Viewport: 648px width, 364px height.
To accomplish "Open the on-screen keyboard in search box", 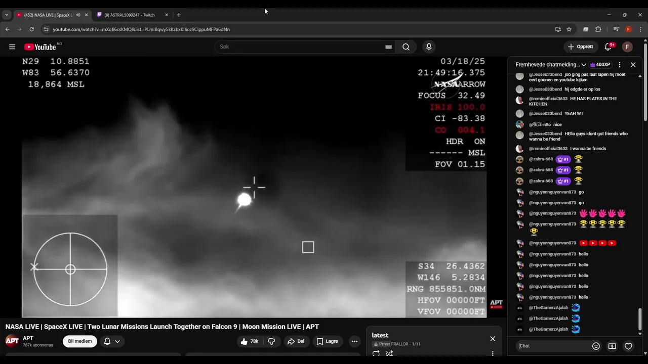I will (x=388, y=47).
